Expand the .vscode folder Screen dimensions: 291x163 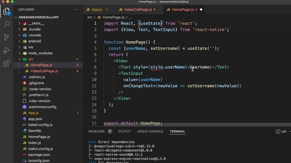point(19,35)
